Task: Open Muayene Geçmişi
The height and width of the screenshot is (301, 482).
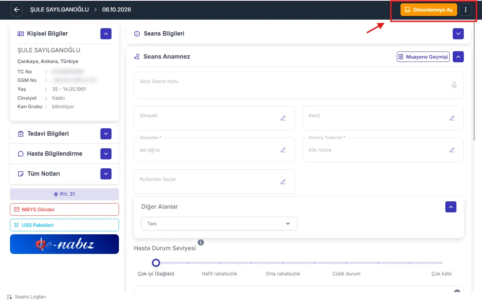Action: click(x=423, y=57)
